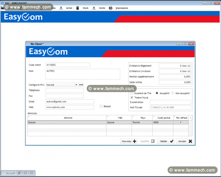Uncheck the Timbre fiscal checkbox

pyautogui.click(x=132, y=98)
